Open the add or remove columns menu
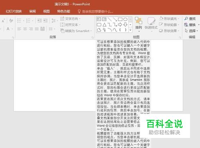 point(52,29)
